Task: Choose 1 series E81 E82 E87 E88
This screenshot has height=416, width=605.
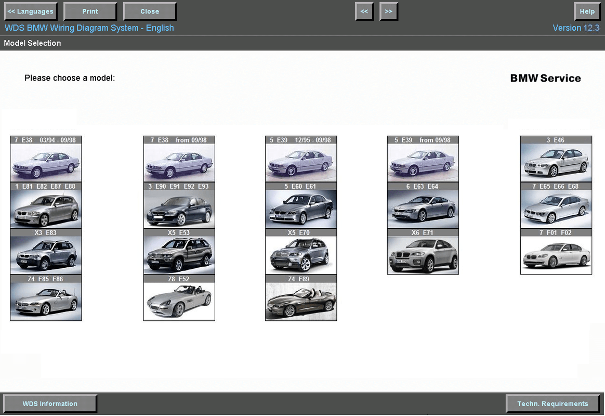Action: [46, 205]
